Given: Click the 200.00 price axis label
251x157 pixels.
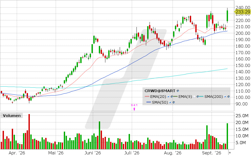Looking at the screenshot, I should point(243,33).
